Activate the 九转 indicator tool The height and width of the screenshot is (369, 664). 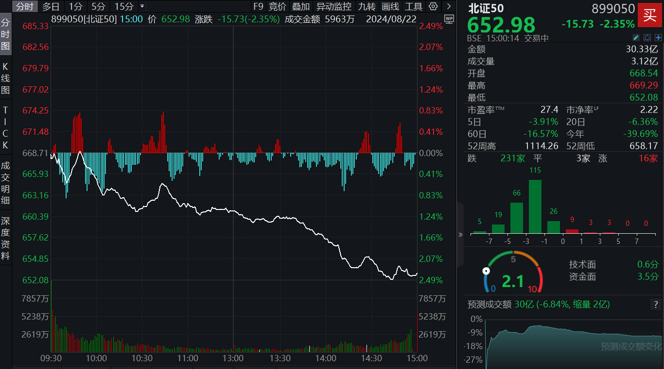pyautogui.click(x=367, y=7)
